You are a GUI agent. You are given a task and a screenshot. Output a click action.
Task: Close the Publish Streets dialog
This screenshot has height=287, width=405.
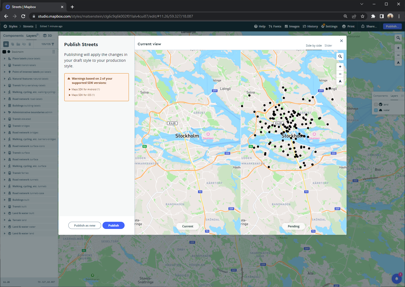[x=341, y=41]
